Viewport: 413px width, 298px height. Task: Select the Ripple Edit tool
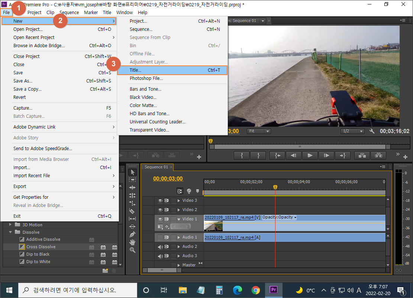132,187
